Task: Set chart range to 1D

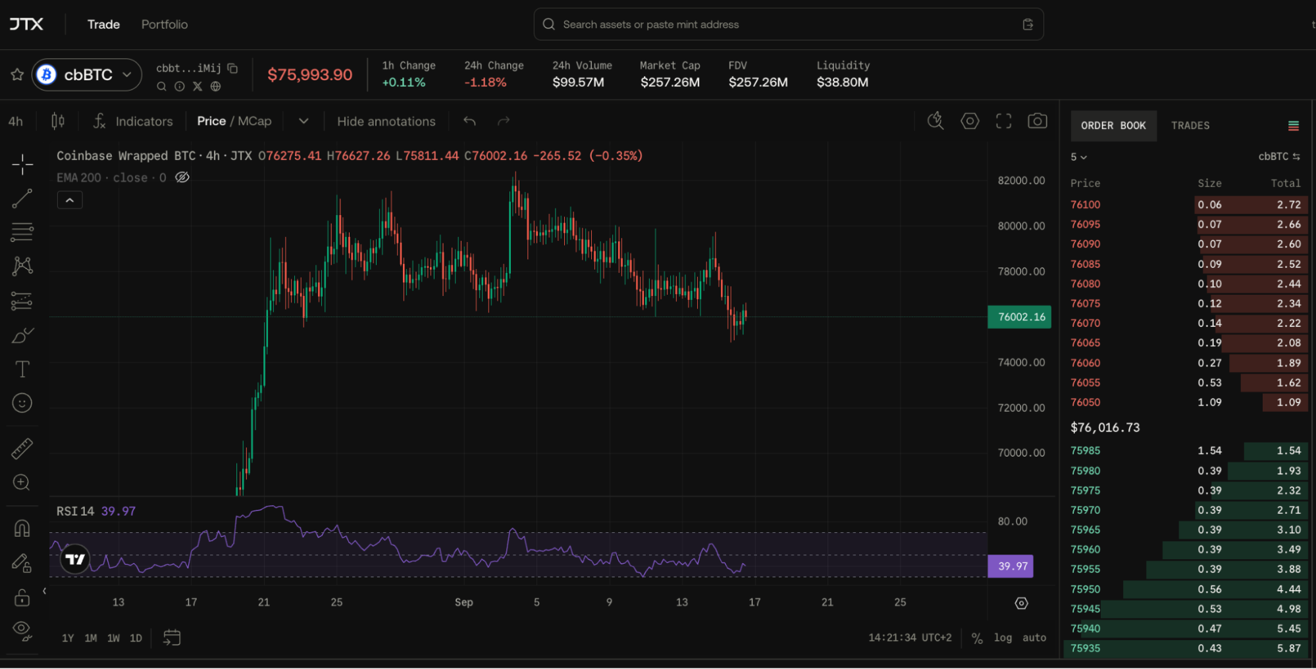Action: pos(136,638)
